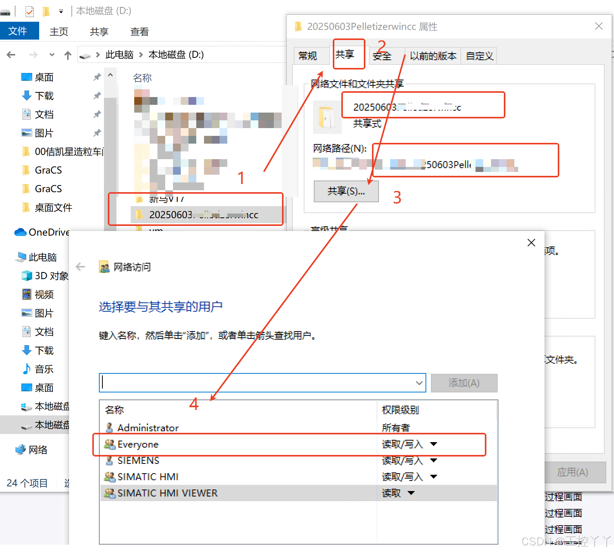Open permission dropdown for SIMATIC HMI VIEWER
Screen dimensions: 614x552
click(411, 493)
